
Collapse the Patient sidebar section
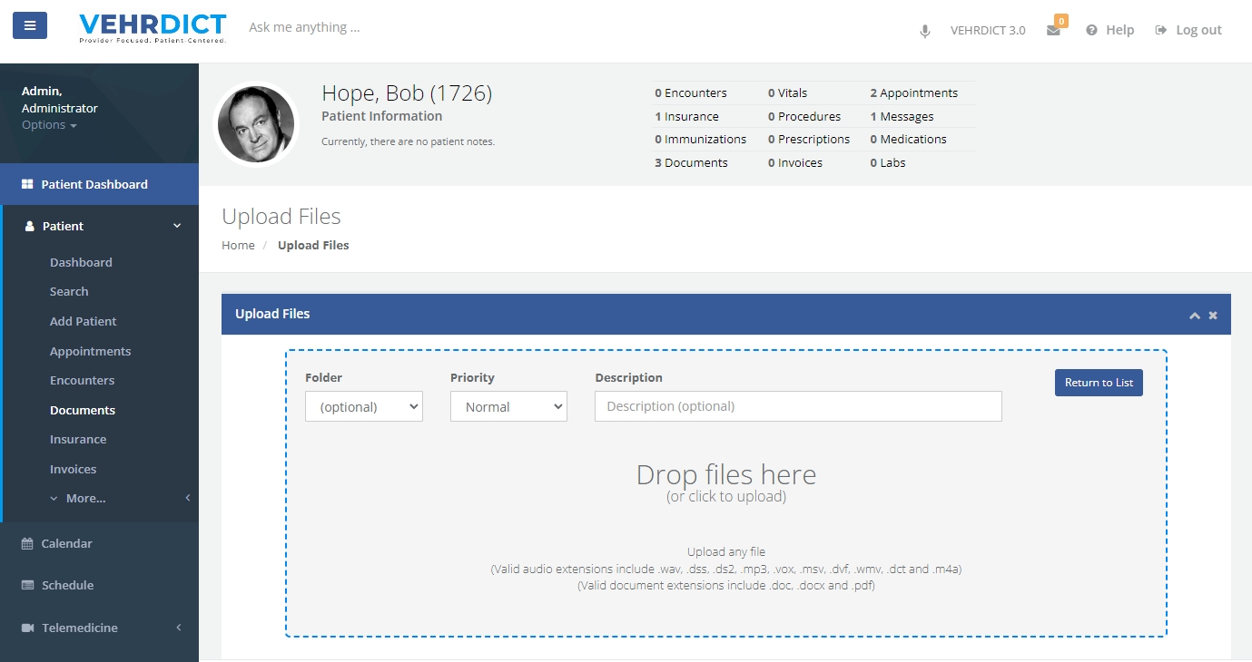pyautogui.click(x=177, y=226)
